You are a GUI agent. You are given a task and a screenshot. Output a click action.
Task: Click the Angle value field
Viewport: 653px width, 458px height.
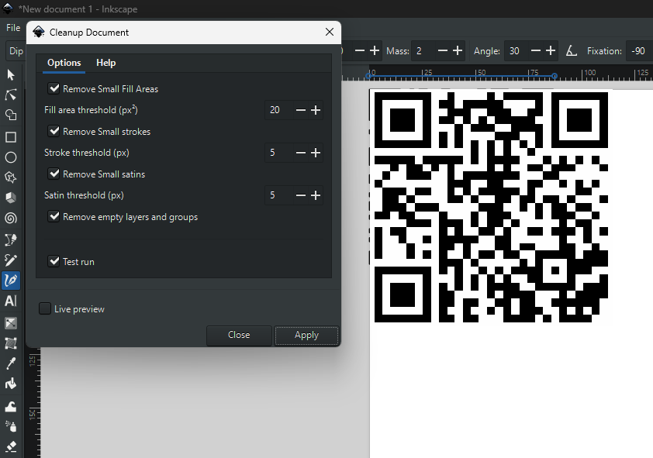click(x=516, y=50)
